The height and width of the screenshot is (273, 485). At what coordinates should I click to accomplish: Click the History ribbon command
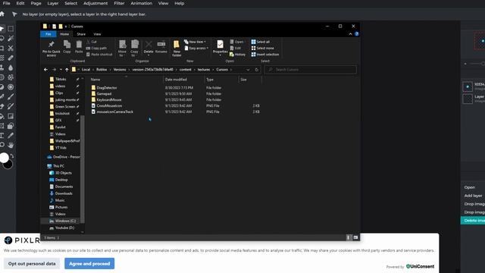237,55
